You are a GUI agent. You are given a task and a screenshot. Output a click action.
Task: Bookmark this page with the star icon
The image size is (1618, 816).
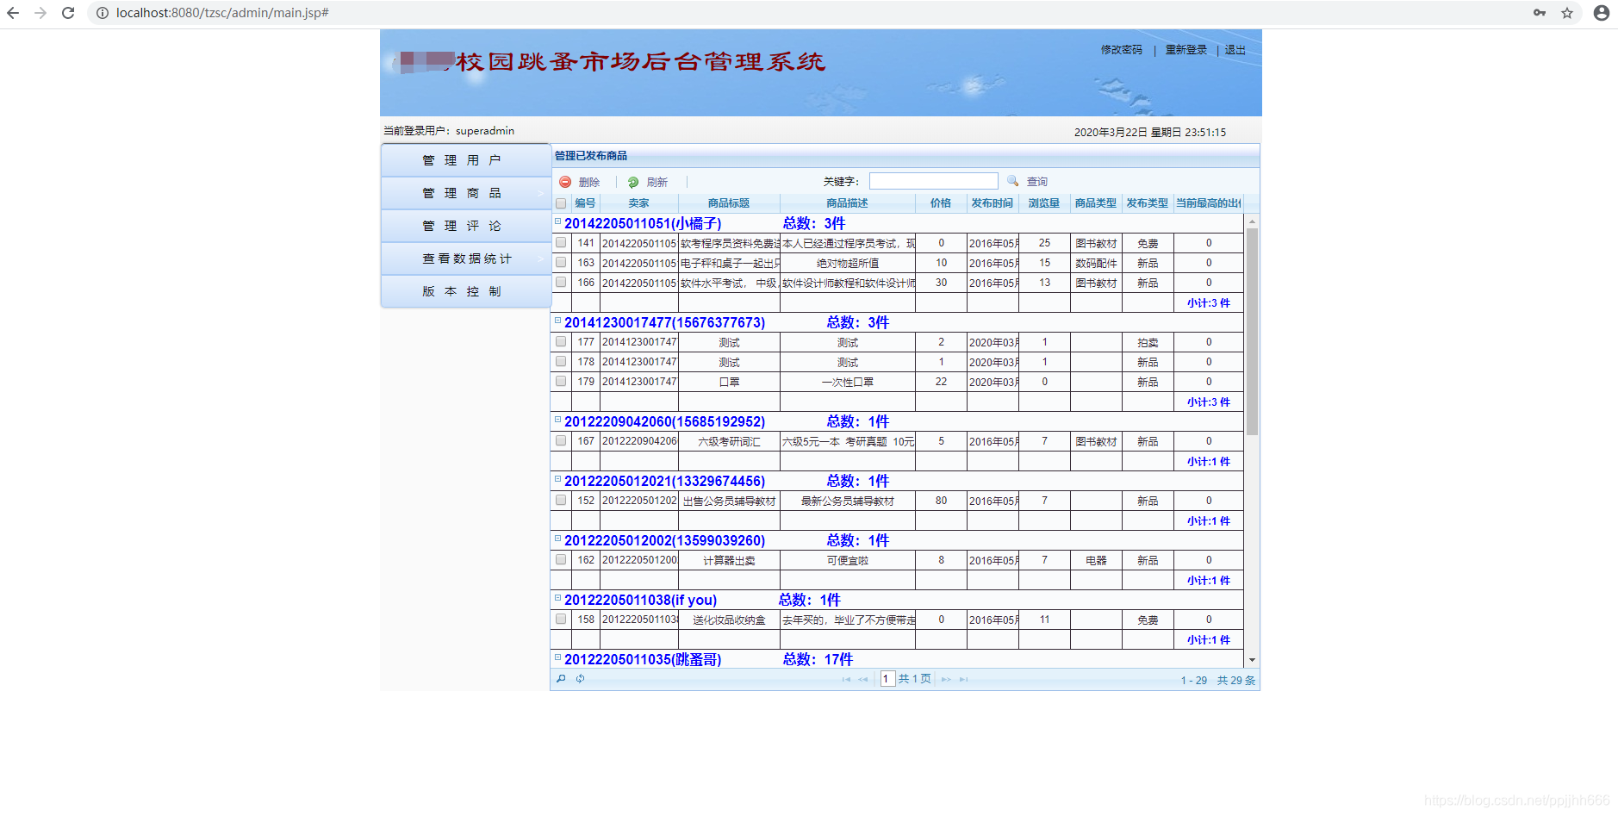pyautogui.click(x=1567, y=13)
